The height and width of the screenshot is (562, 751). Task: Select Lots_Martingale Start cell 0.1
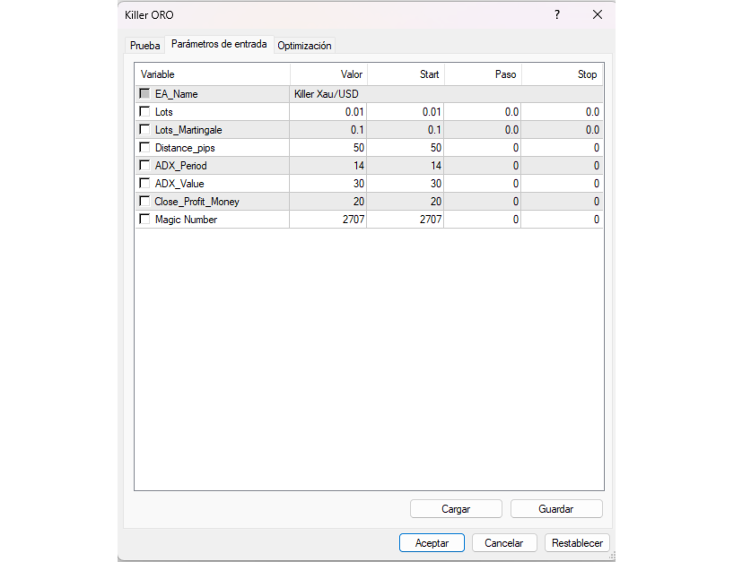tap(406, 130)
